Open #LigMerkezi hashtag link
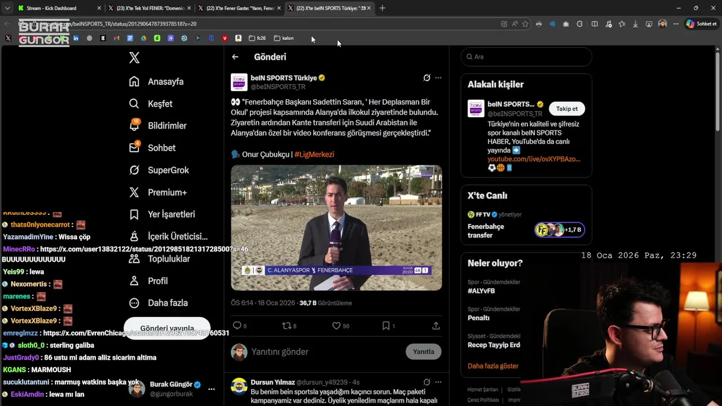The height and width of the screenshot is (406, 722). pyautogui.click(x=314, y=155)
